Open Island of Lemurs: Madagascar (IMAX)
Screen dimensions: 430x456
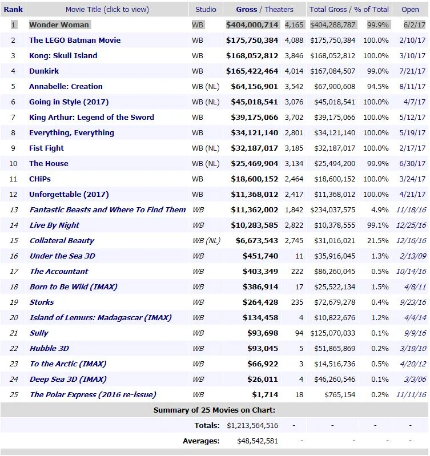point(101,317)
